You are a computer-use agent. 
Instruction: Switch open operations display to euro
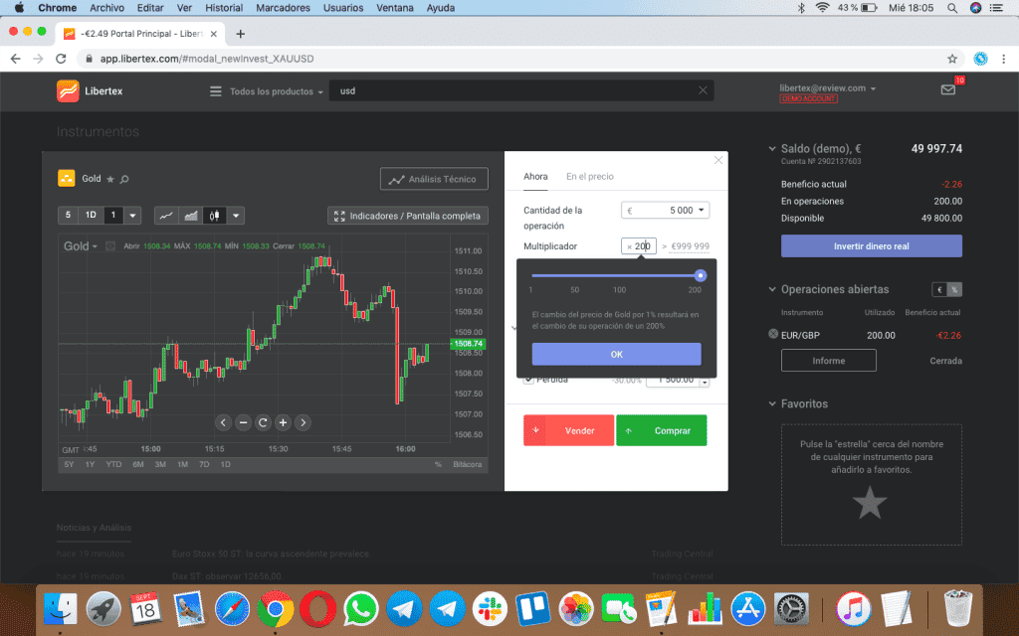click(x=938, y=290)
